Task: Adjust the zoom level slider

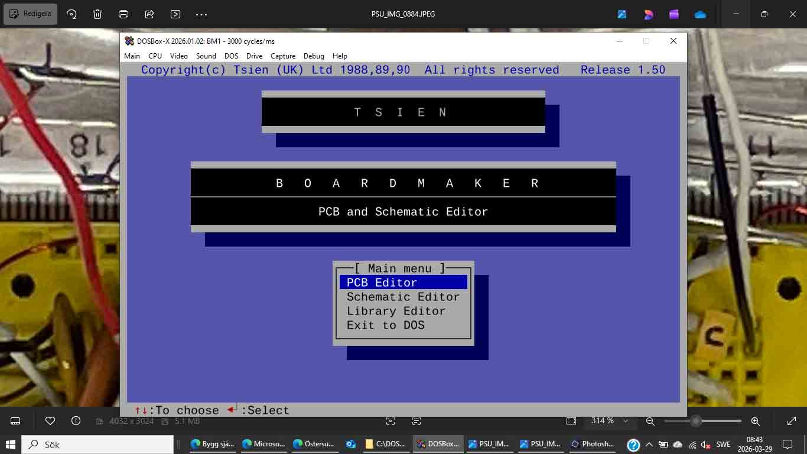Action: click(x=696, y=421)
